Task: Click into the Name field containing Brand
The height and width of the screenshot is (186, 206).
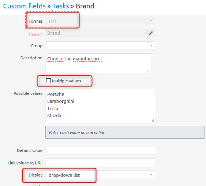Action: click(x=96, y=33)
